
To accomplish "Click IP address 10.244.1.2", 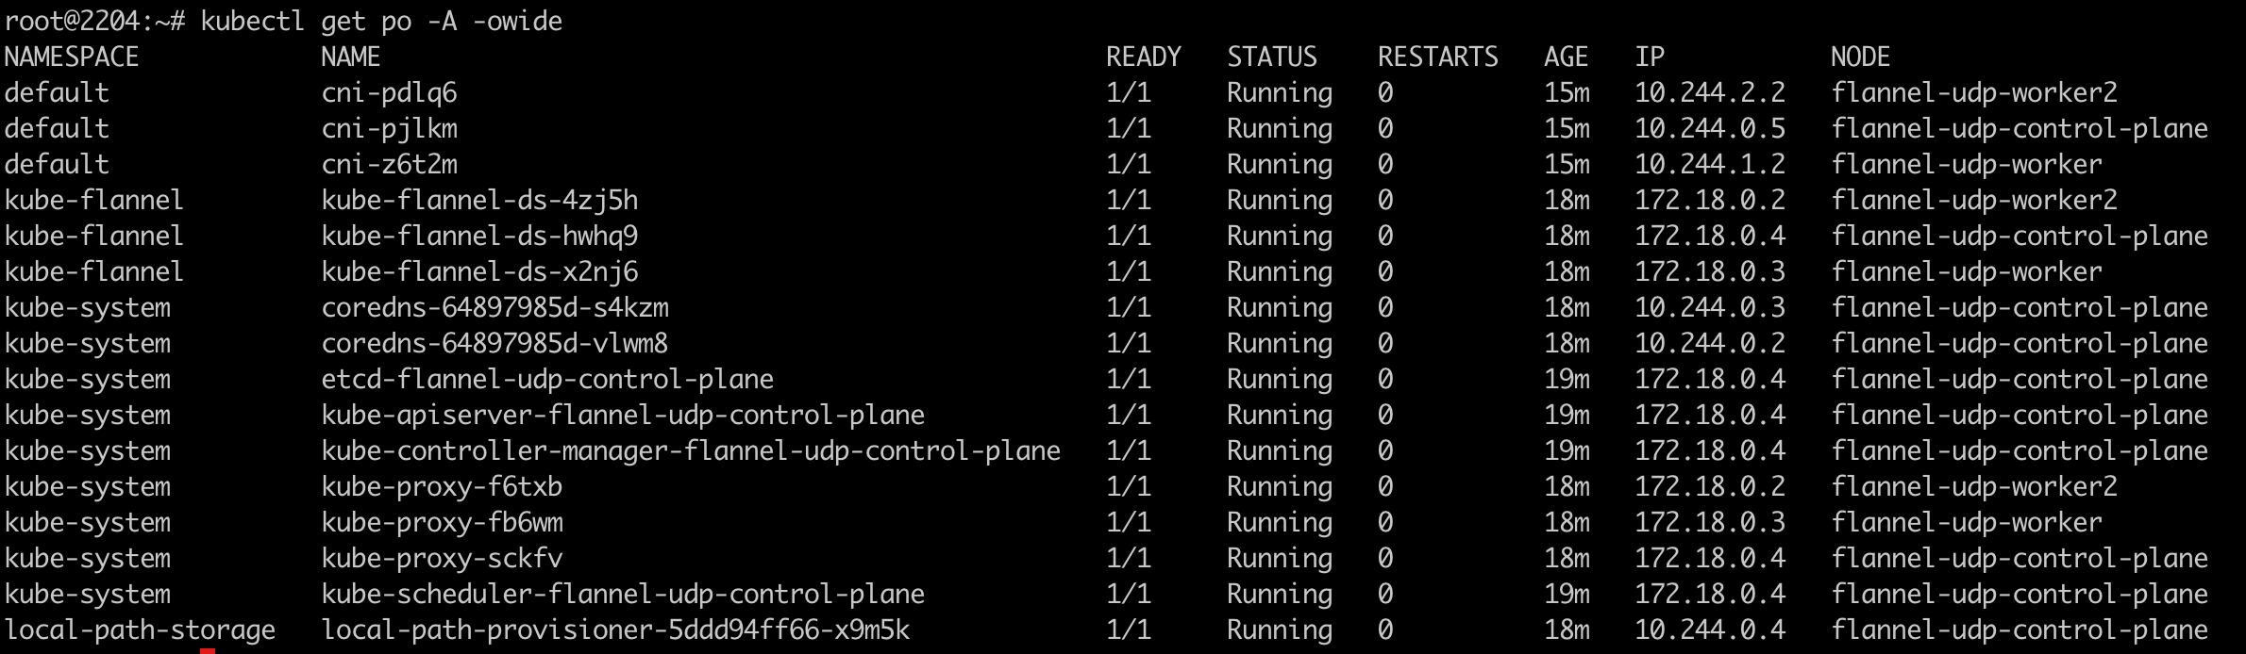I will (1709, 164).
